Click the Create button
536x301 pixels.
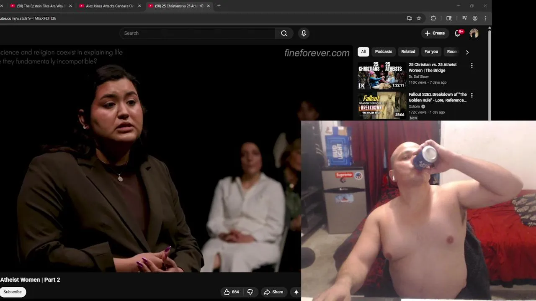(x=435, y=33)
